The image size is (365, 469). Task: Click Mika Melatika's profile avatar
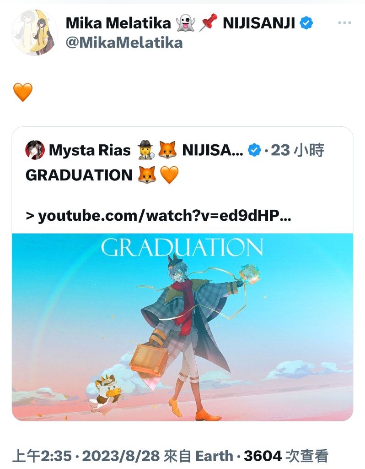(34, 33)
